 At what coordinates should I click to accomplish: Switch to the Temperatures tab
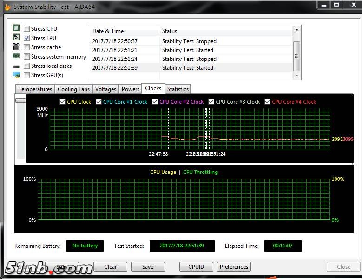point(35,89)
